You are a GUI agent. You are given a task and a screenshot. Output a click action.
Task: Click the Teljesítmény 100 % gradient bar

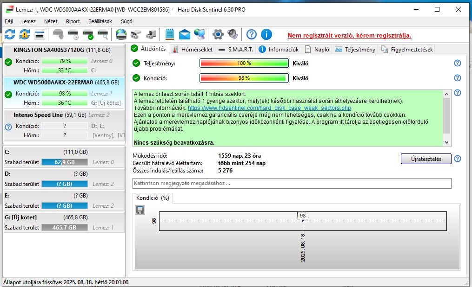pyautogui.click(x=244, y=63)
